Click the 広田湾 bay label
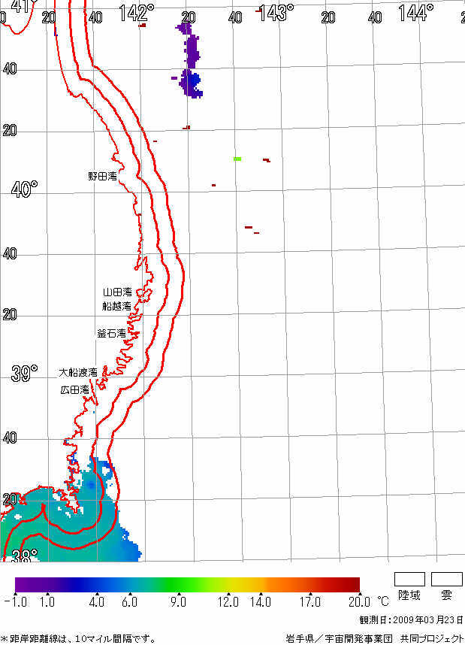 (75, 389)
